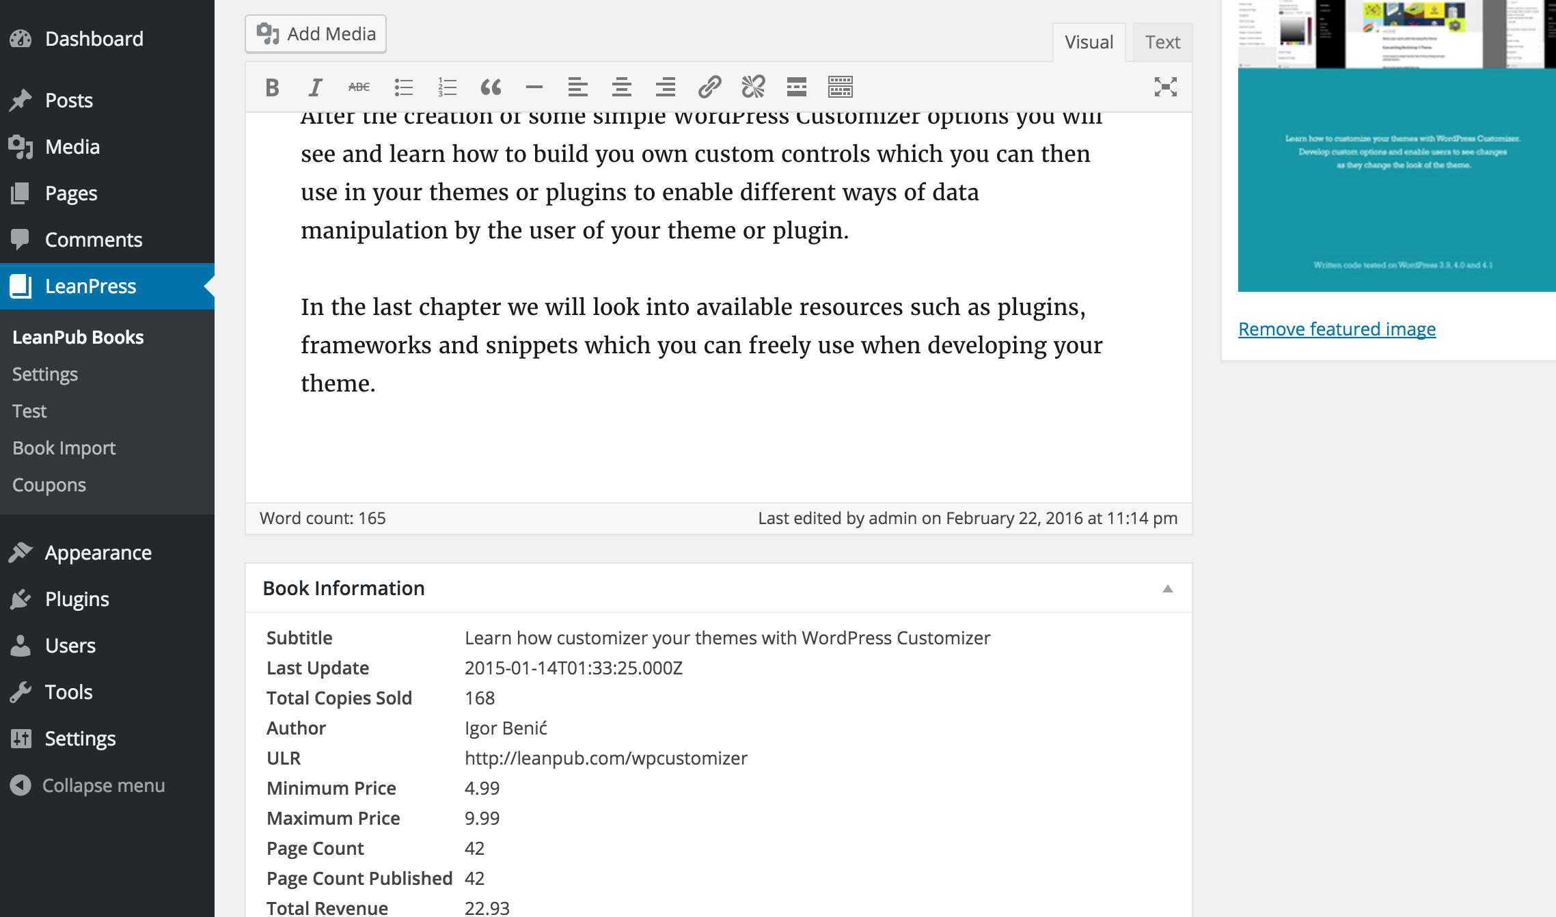Image resolution: width=1556 pixels, height=917 pixels.
Task: Click the Collapse menu label
Action: (x=104, y=786)
